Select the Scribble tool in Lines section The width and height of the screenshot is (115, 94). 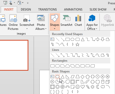tap(108, 55)
